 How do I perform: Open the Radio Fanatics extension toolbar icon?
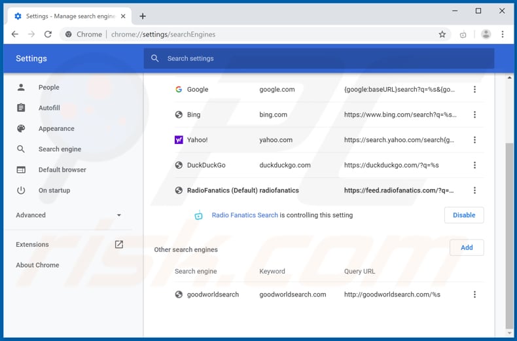point(463,34)
